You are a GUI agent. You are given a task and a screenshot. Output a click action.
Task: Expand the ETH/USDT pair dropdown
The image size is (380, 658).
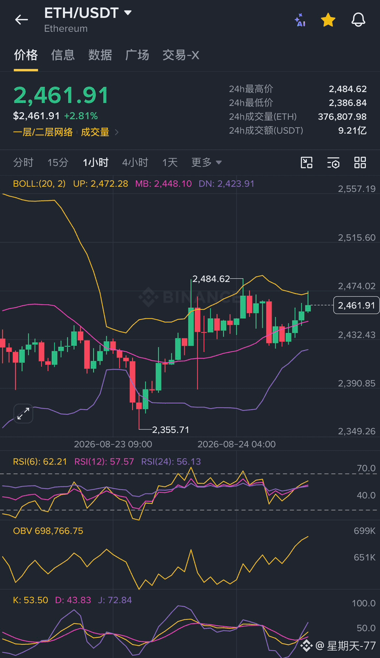128,13
